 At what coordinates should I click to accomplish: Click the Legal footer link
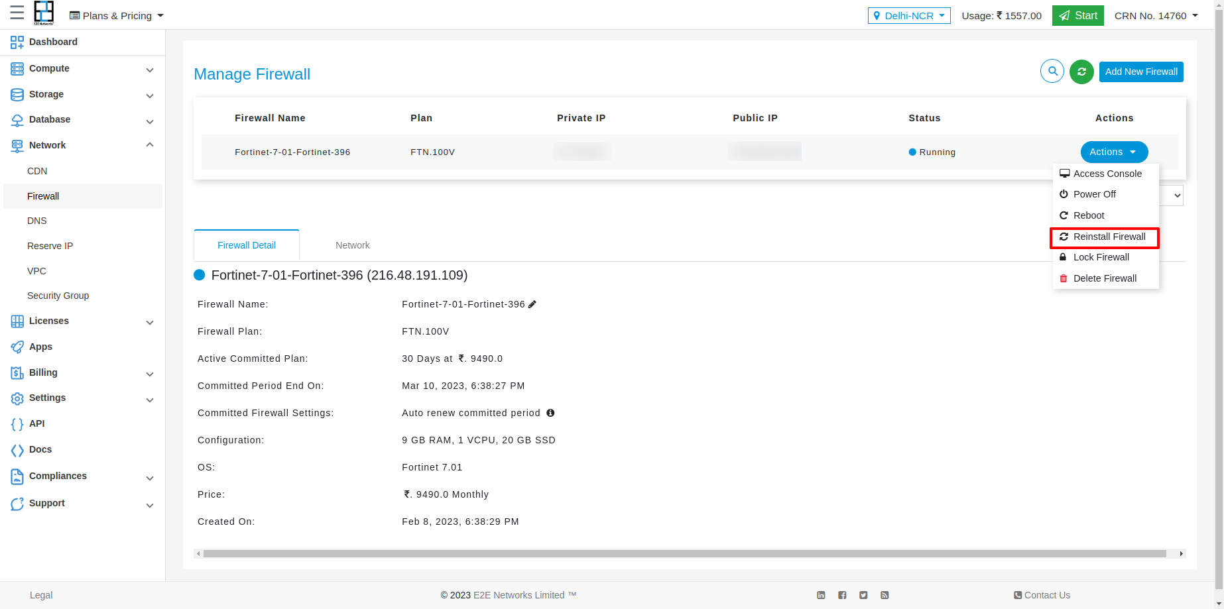click(x=41, y=595)
